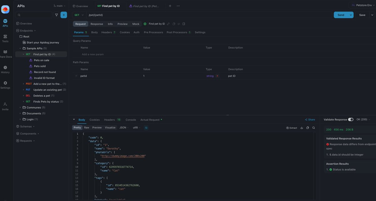The height and width of the screenshot is (201, 376).
Task: Open a new tab with the plus icon
Action: click(170, 6)
